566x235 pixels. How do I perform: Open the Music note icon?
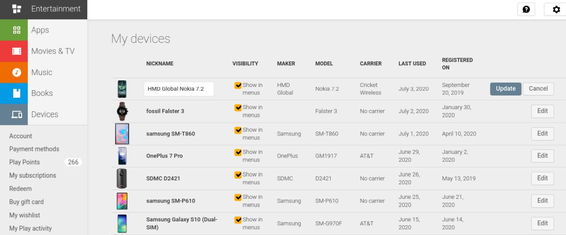click(17, 72)
